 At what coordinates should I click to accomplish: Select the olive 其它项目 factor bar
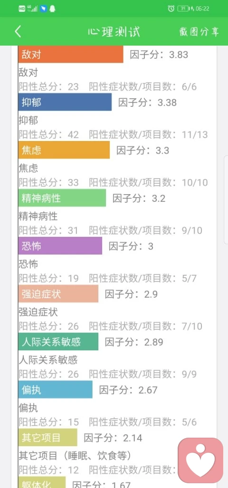click(47, 438)
